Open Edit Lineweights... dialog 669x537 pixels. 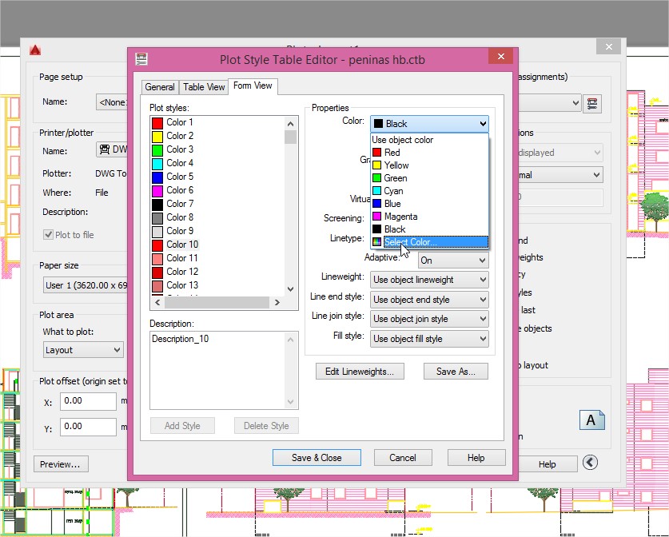360,371
